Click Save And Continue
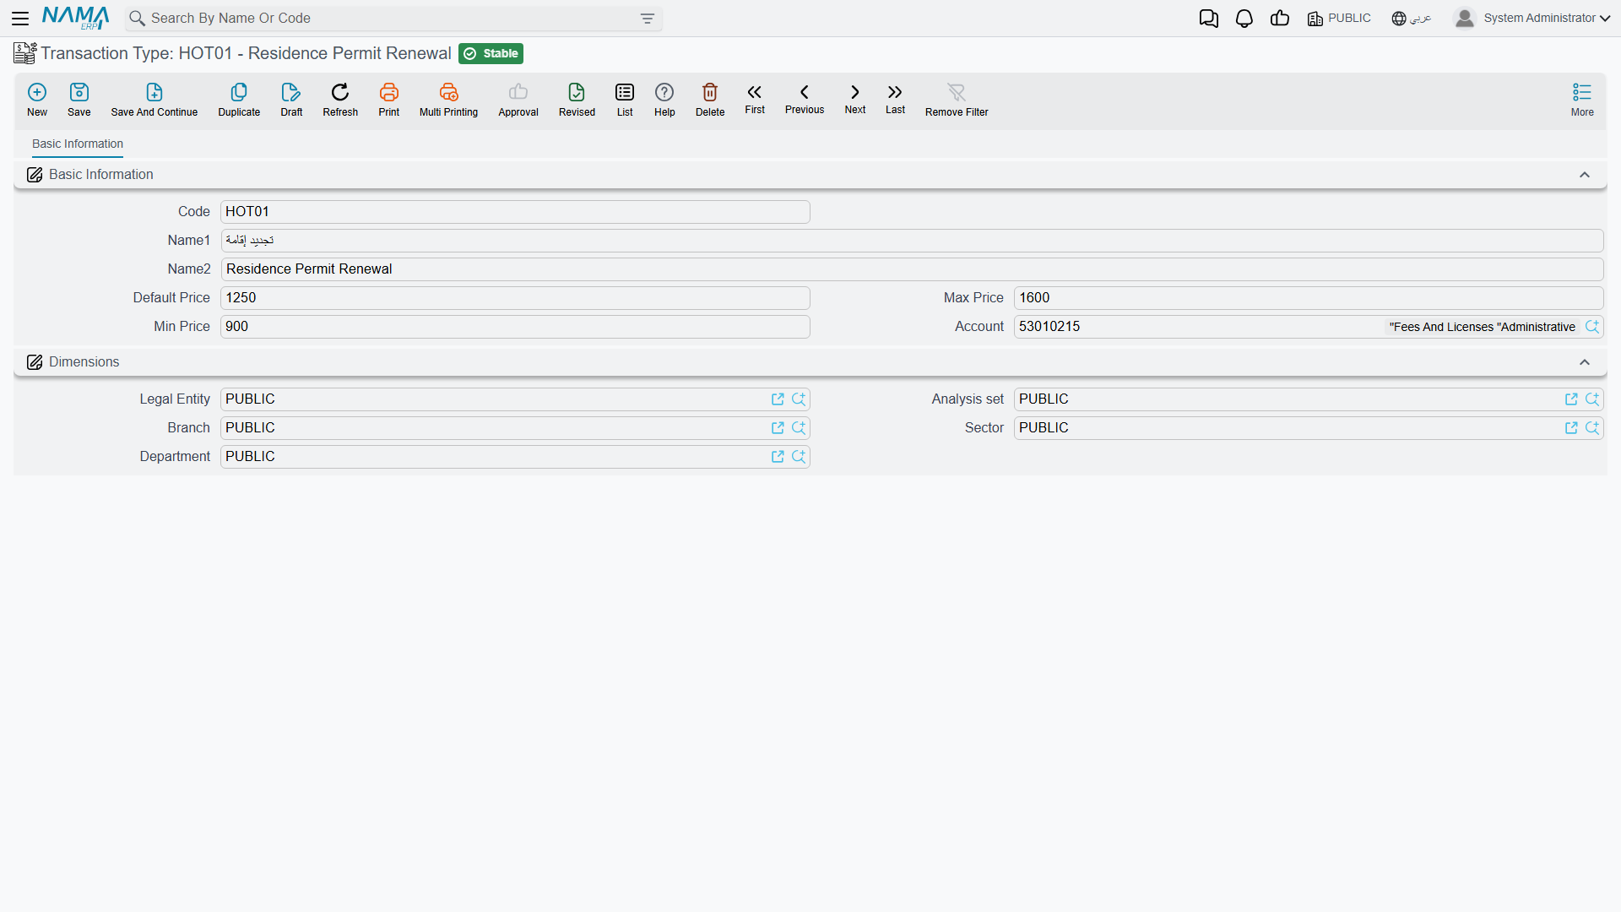The width and height of the screenshot is (1621, 912). tap(155, 100)
